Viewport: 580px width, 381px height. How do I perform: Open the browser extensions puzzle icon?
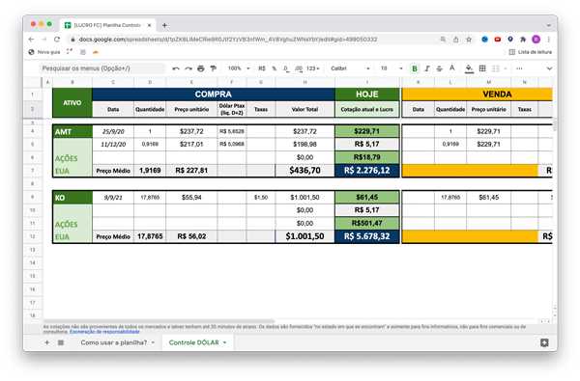coord(523,40)
